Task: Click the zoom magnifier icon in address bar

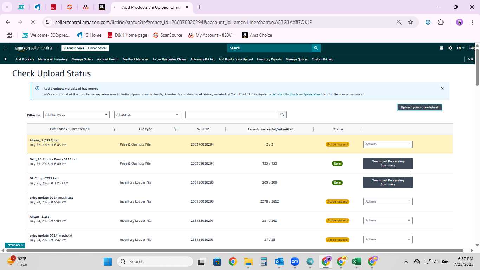Action: pos(399,22)
